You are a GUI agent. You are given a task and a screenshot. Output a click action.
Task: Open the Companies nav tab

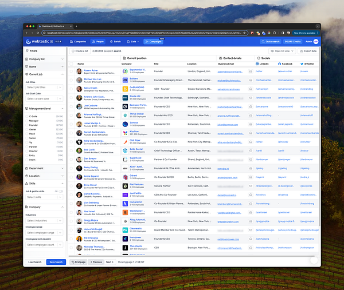pos(78,42)
